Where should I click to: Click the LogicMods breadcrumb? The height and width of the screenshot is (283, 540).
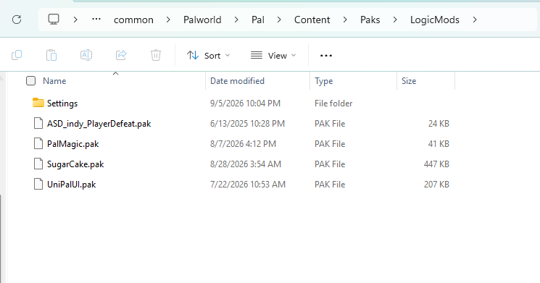click(435, 20)
